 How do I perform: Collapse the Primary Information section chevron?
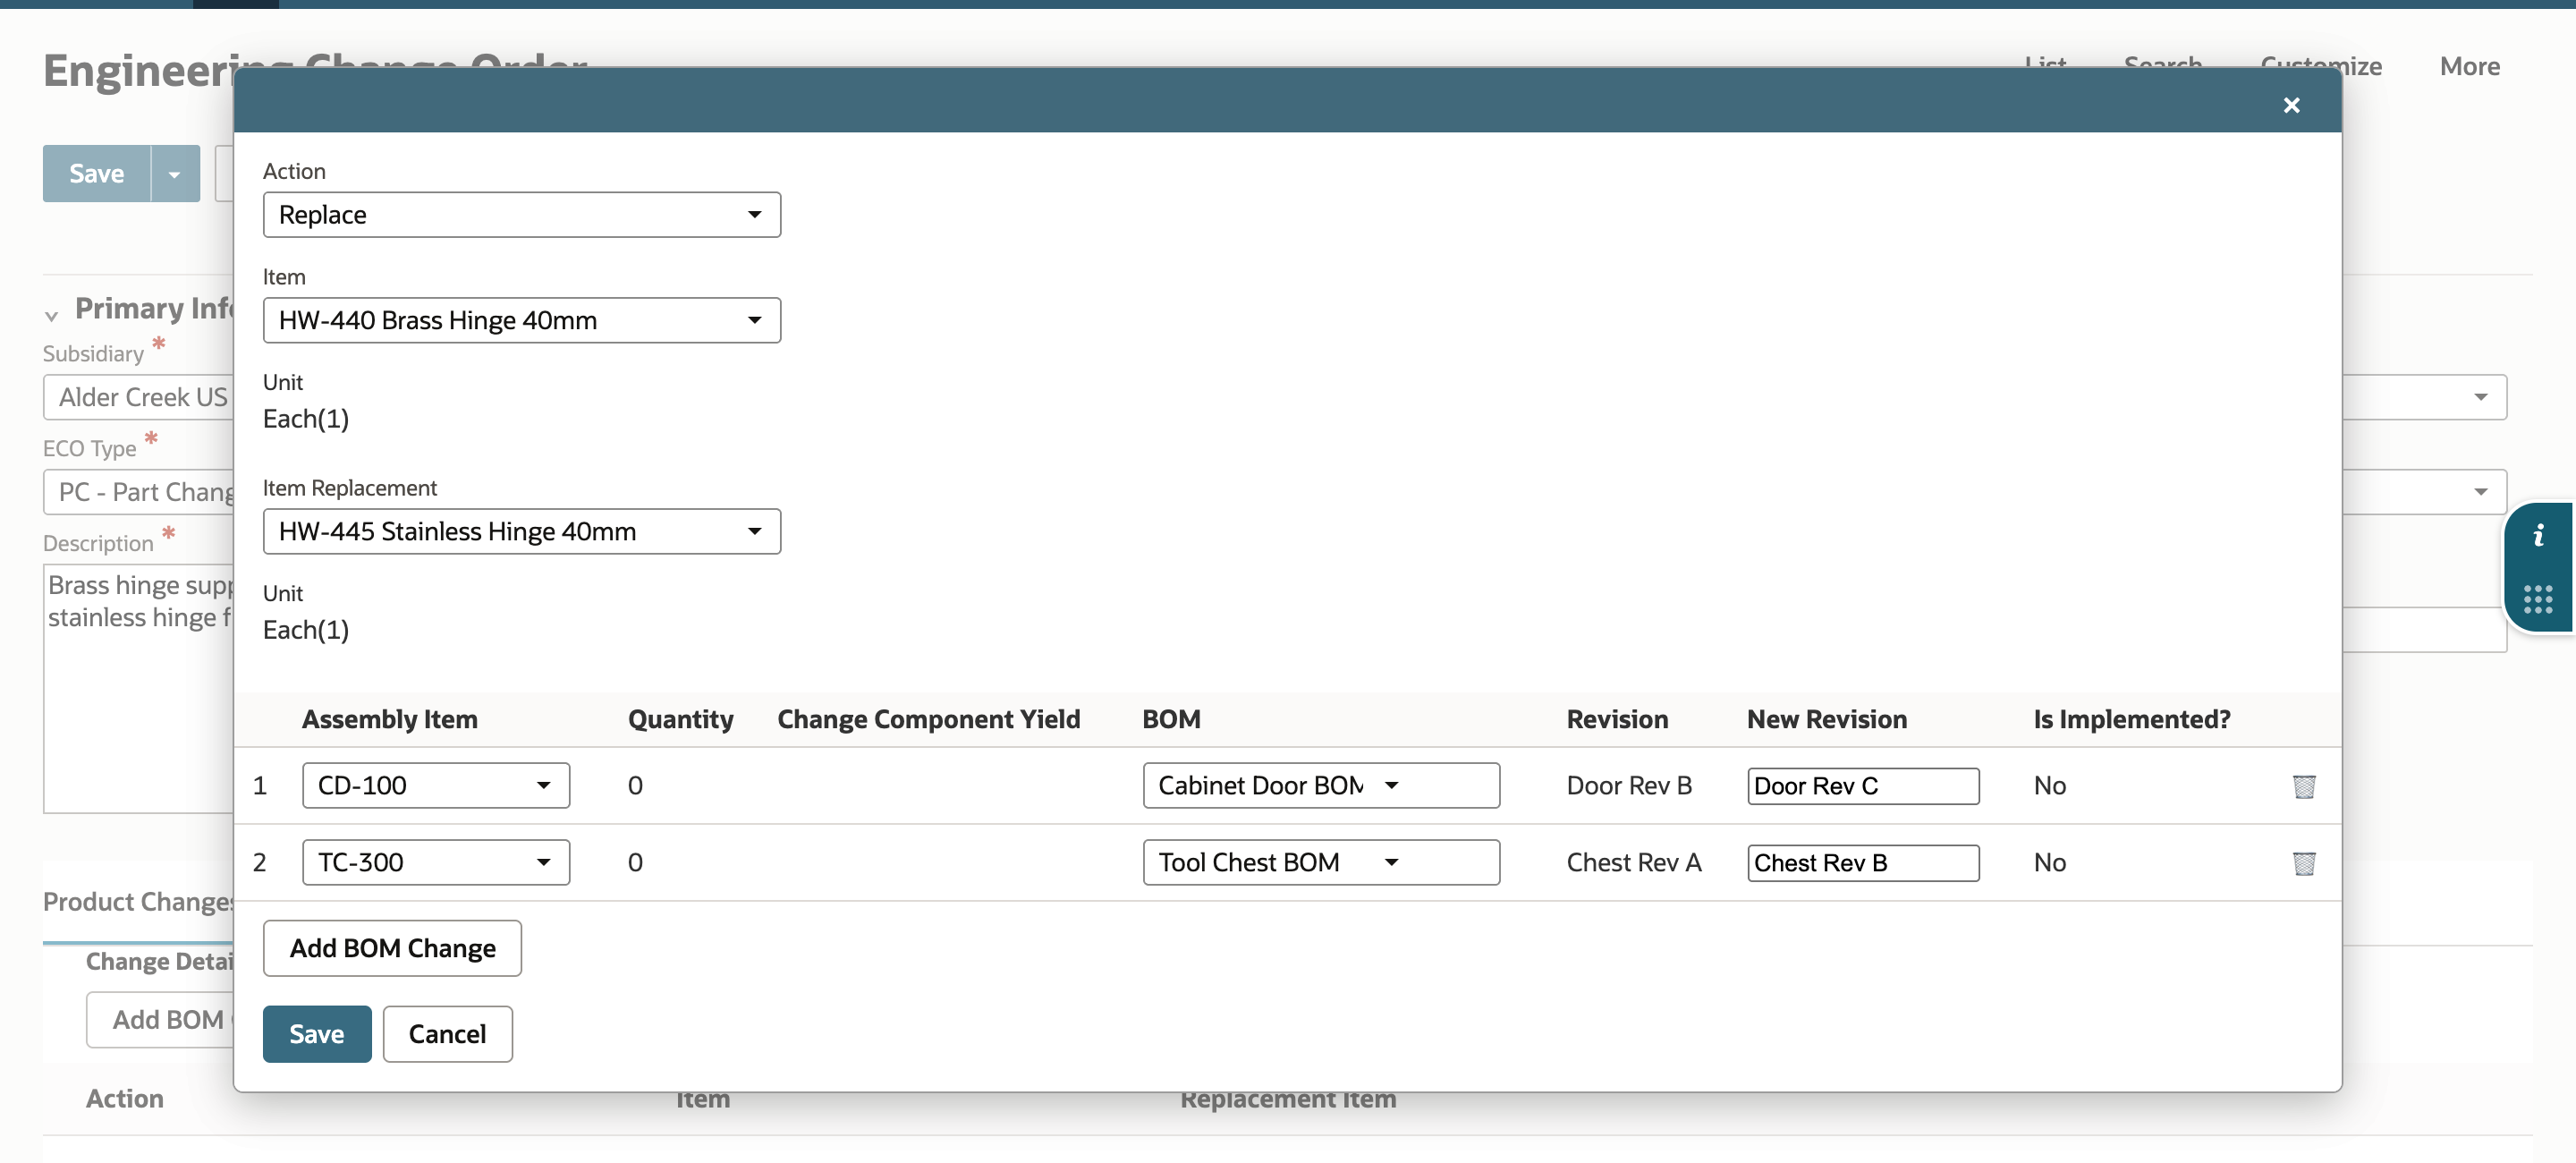(51, 315)
